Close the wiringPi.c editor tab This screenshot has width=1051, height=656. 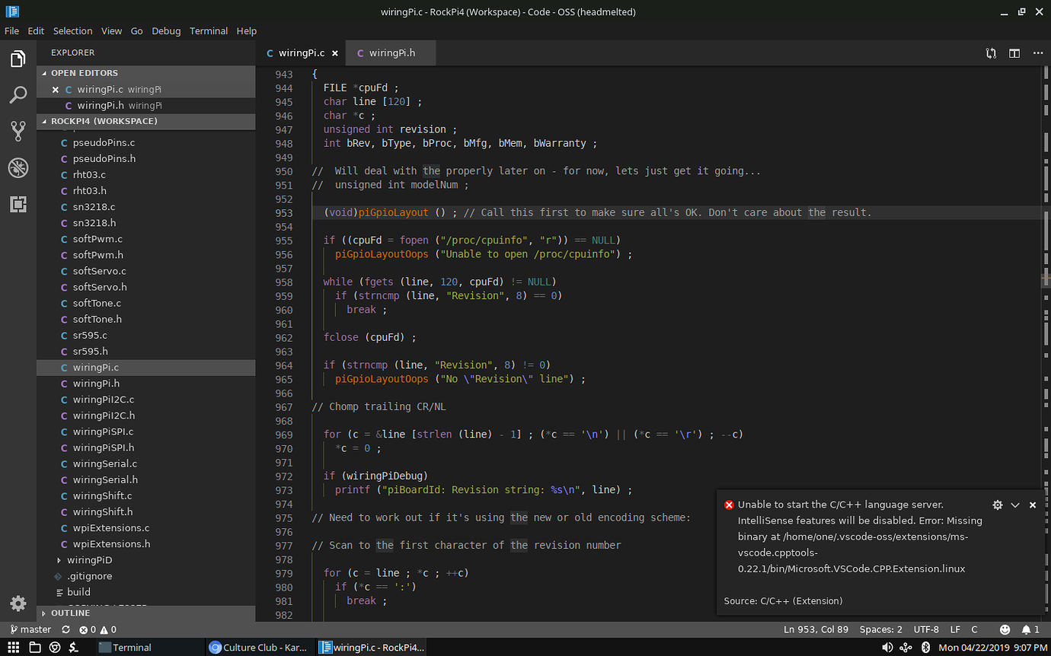point(335,53)
